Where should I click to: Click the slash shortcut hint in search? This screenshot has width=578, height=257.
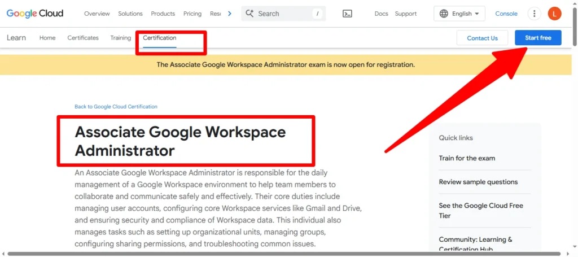(x=317, y=14)
